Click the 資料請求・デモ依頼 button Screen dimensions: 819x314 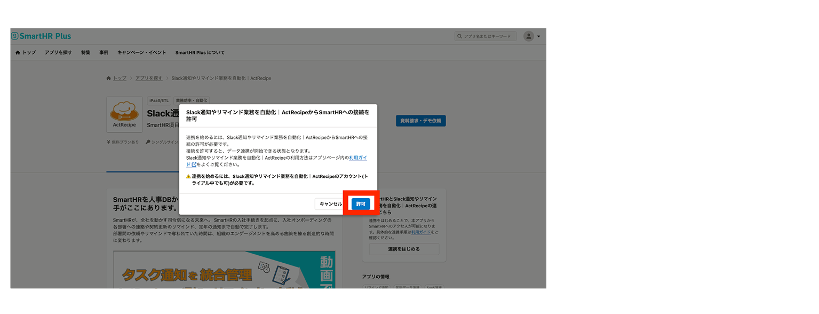(420, 121)
